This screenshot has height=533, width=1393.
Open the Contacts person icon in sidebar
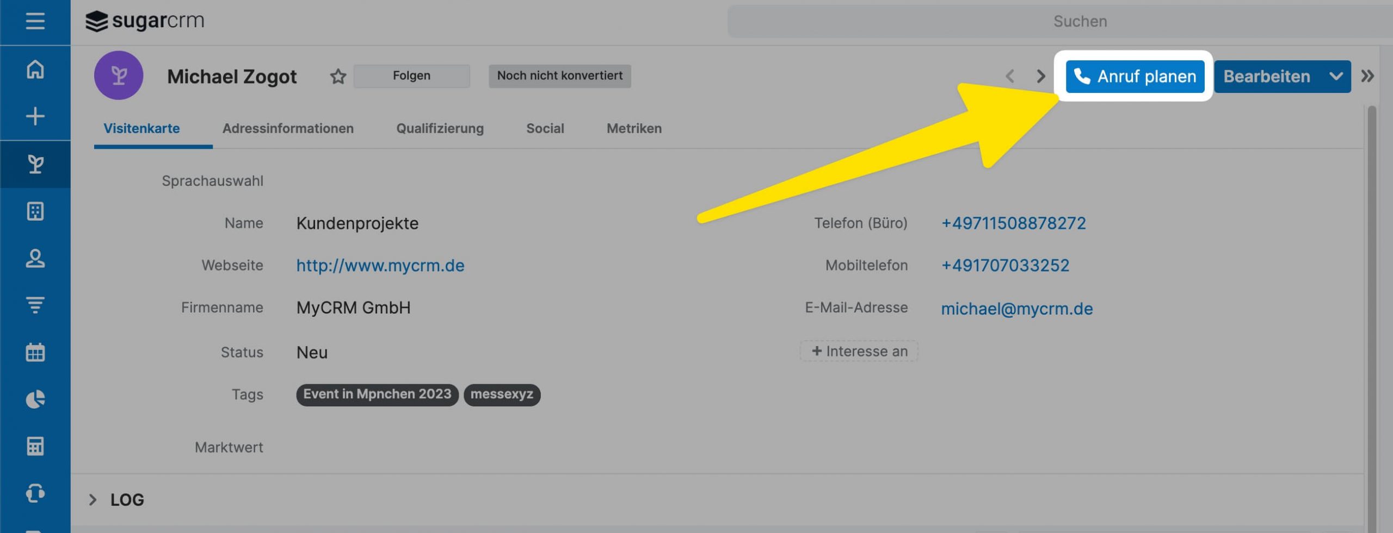coord(35,258)
